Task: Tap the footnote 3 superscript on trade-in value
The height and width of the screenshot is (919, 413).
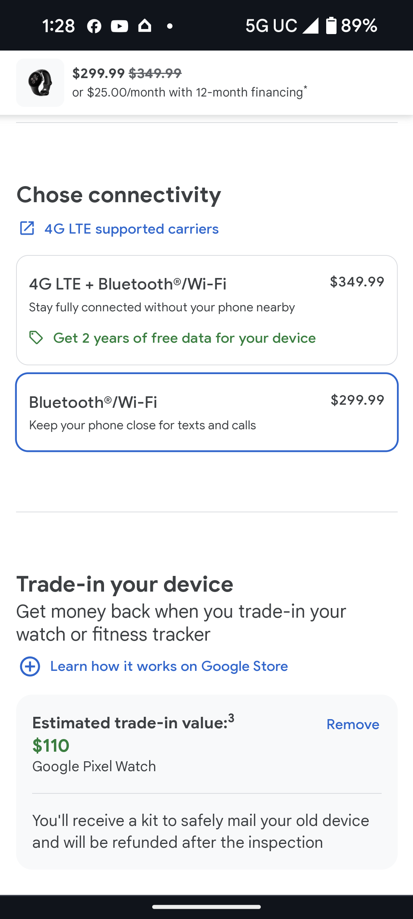Action: 231,718
